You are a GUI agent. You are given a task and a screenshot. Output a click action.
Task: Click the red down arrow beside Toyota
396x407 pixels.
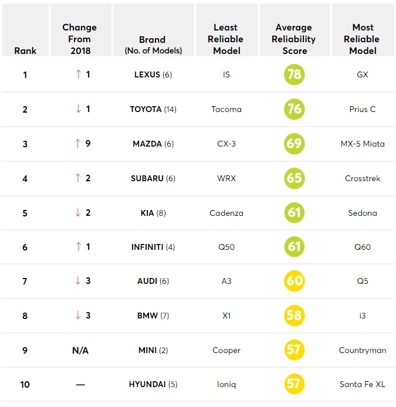tap(77, 109)
